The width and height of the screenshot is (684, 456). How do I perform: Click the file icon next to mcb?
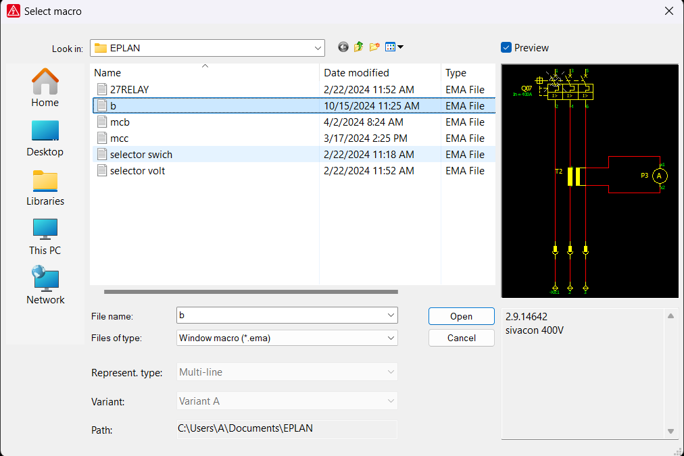[101, 122]
